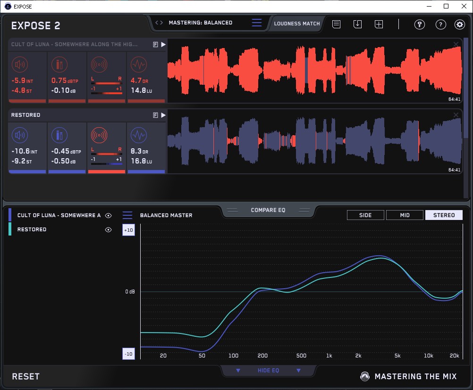Open the Balanced Master EQ reference menu
This screenshot has width=473, height=390.
click(127, 215)
